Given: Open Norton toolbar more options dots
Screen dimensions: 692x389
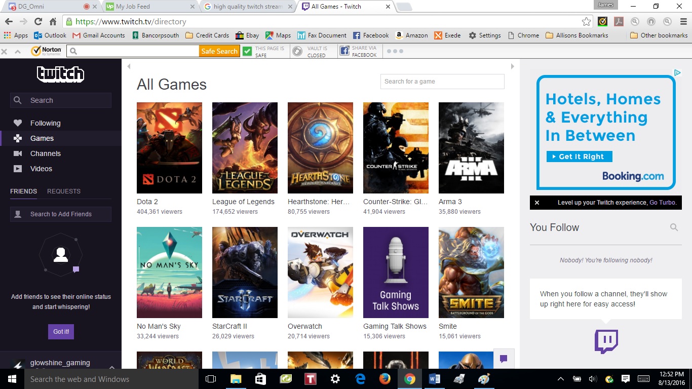Looking at the screenshot, I should click(x=395, y=51).
